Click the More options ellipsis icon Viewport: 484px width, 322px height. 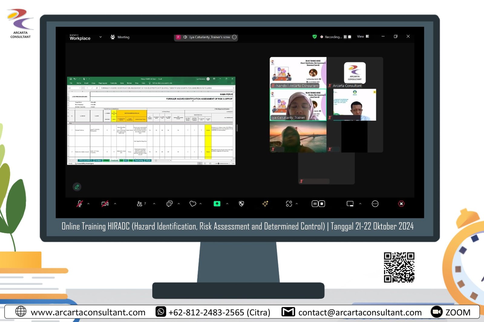click(375, 204)
